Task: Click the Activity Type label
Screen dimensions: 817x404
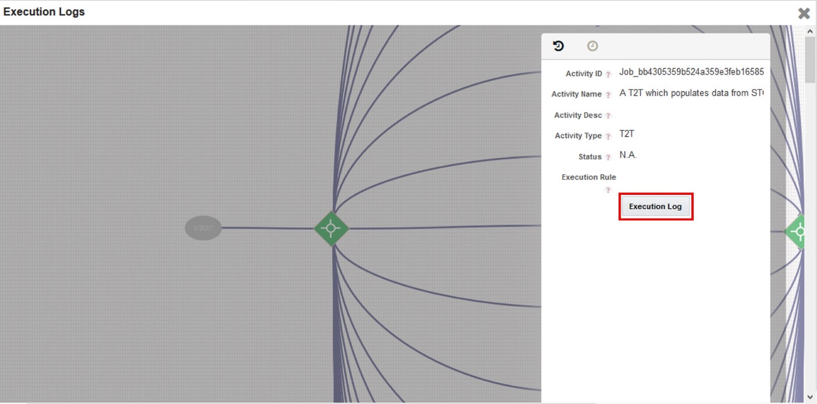Action: (x=578, y=136)
